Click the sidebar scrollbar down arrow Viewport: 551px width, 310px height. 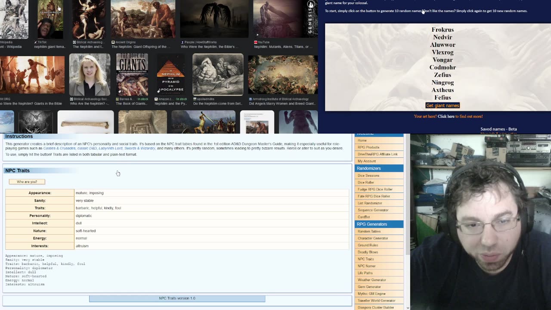point(407,307)
